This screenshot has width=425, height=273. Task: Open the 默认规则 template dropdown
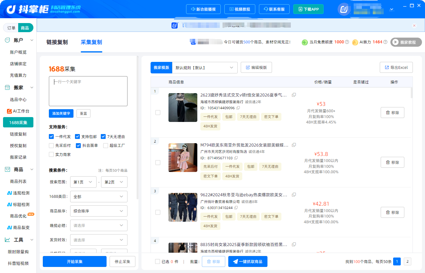[x=205, y=68]
